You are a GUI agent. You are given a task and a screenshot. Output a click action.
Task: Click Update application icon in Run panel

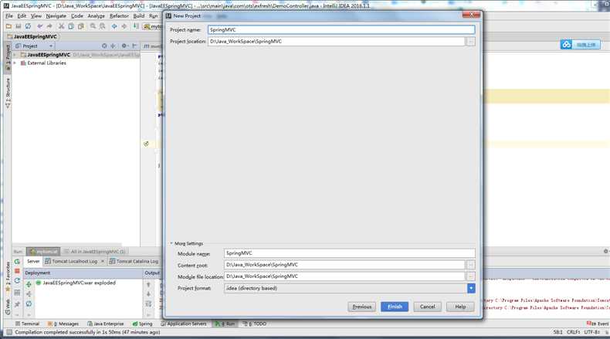click(x=17, y=280)
